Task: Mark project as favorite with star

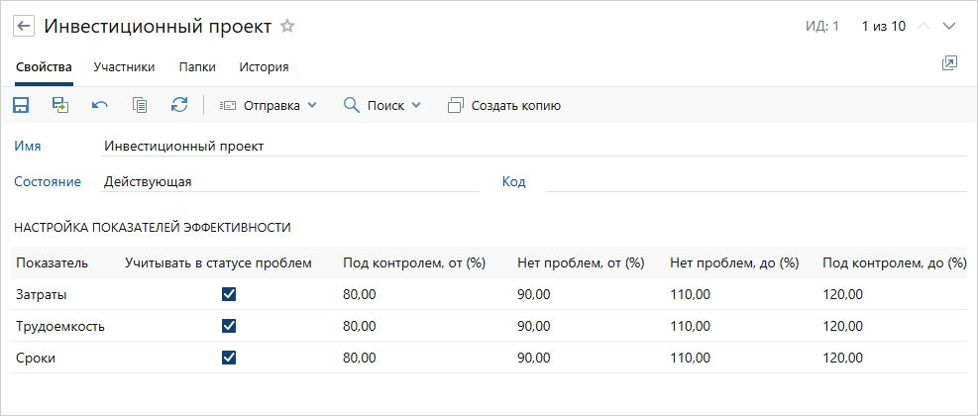Action: [x=287, y=27]
